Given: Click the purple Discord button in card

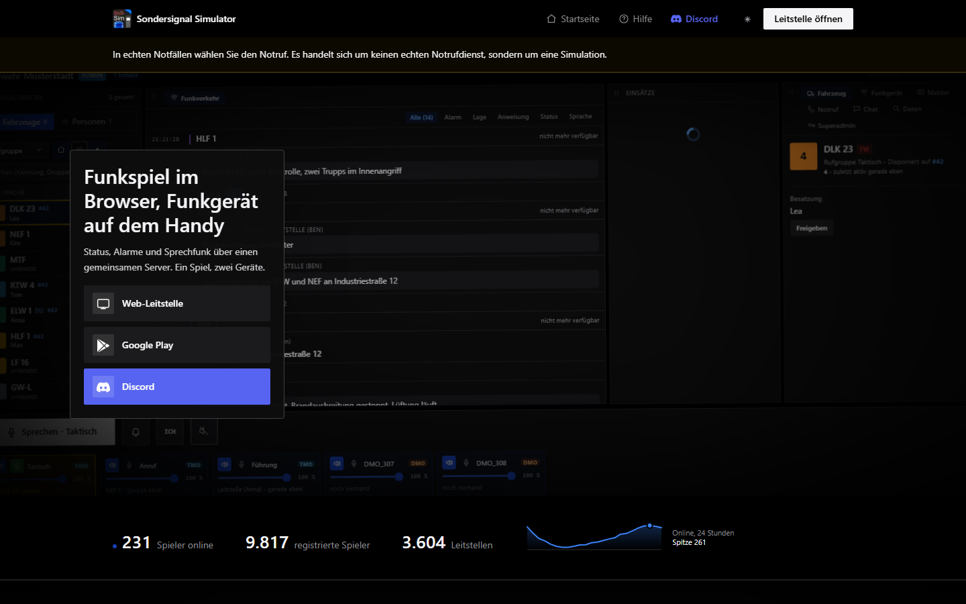Looking at the screenshot, I should [177, 387].
